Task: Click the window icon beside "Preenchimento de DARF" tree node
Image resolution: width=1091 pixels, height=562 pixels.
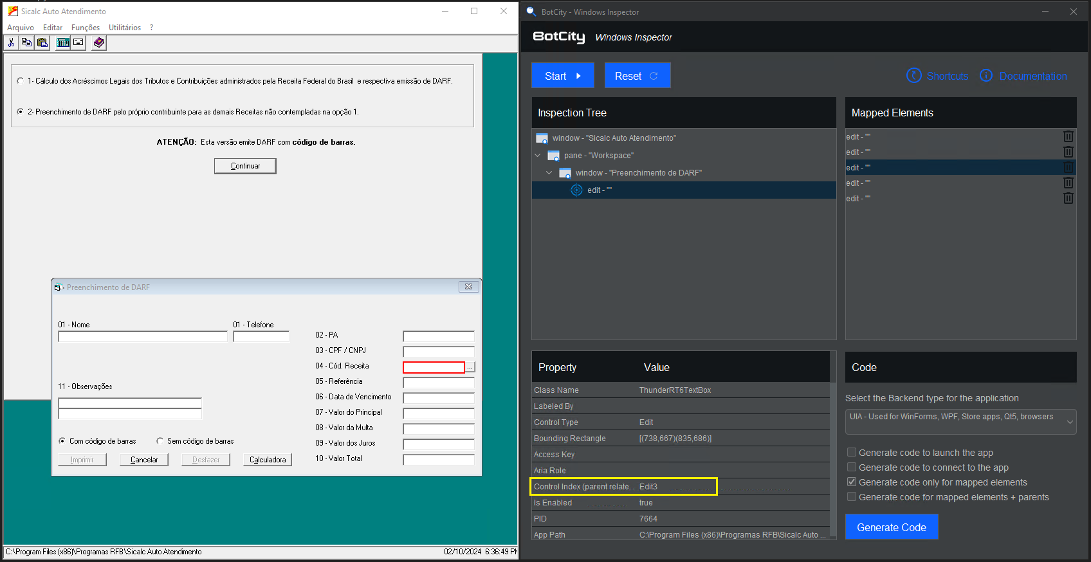Action: point(565,173)
